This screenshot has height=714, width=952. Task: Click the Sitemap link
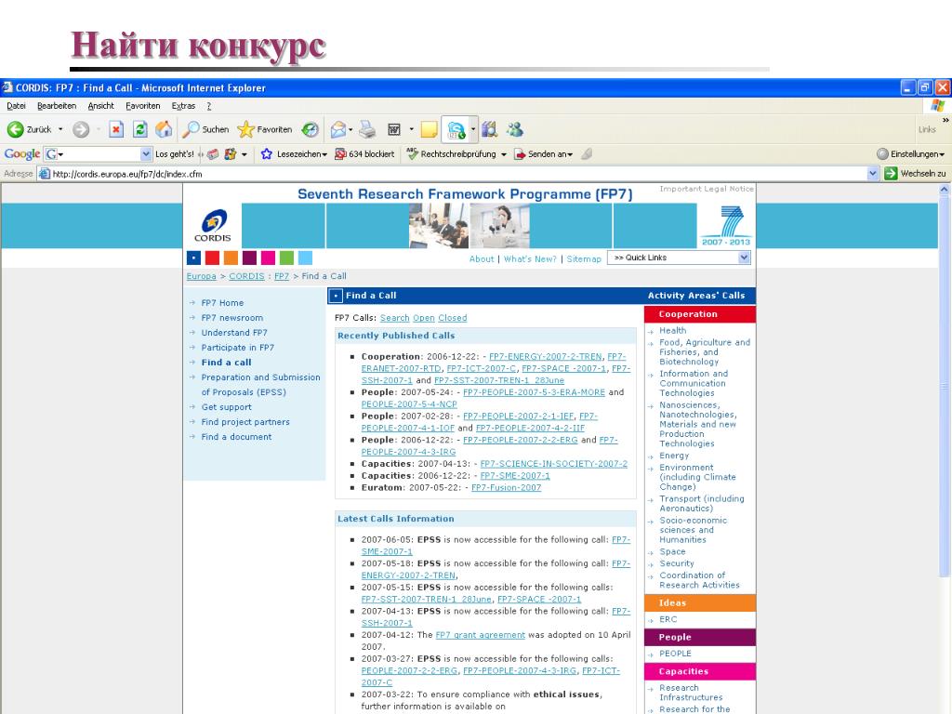tap(584, 259)
